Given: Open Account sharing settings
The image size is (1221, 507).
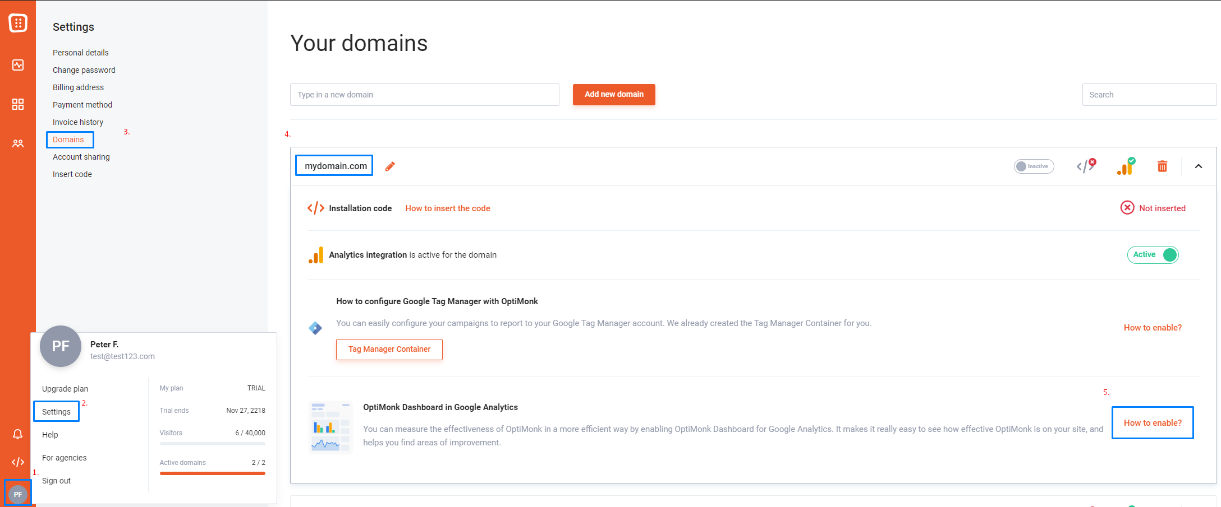Looking at the screenshot, I should pyautogui.click(x=81, y=157).
